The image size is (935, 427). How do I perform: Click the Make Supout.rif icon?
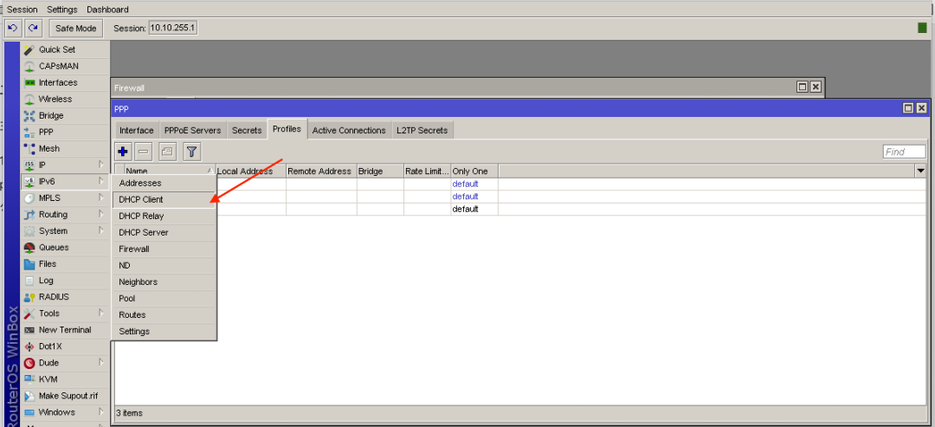(x=29, y=396)
